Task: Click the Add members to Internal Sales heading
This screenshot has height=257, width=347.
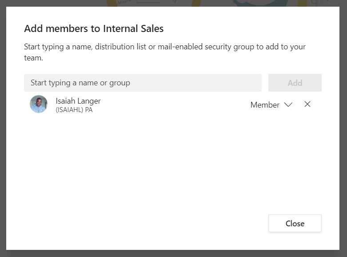Action: [x=94, y=29]
